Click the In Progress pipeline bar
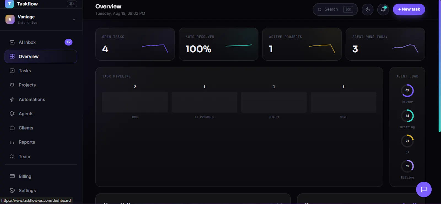The height and width of the screenshot is (204, 441). click(x=205, y=102)
